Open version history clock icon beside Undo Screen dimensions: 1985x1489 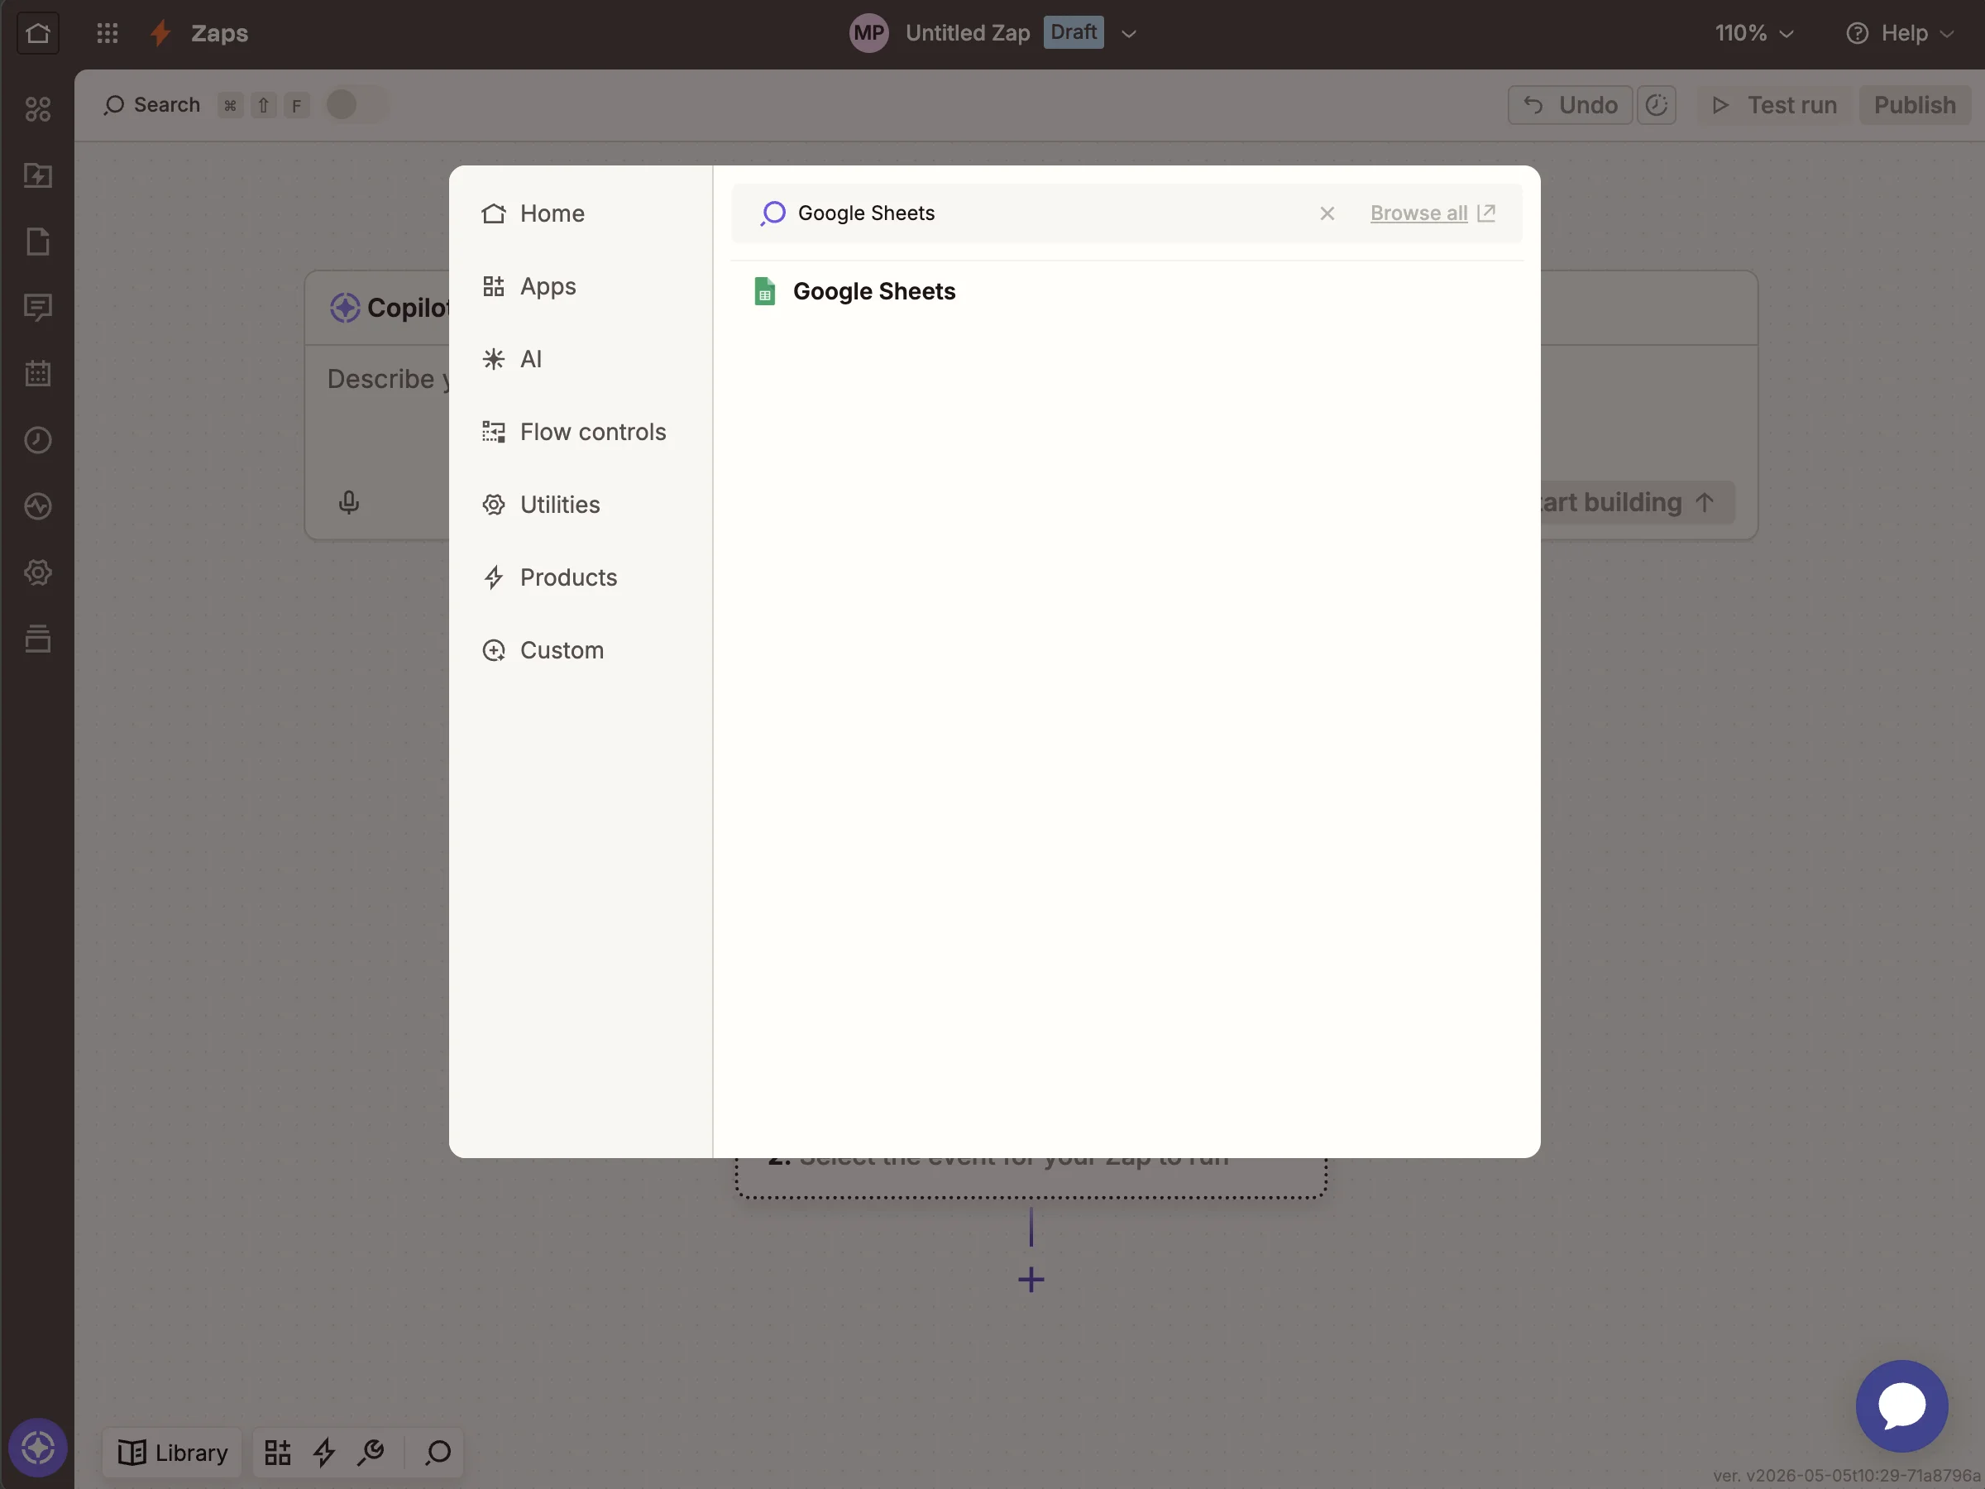coord(1656,105)
